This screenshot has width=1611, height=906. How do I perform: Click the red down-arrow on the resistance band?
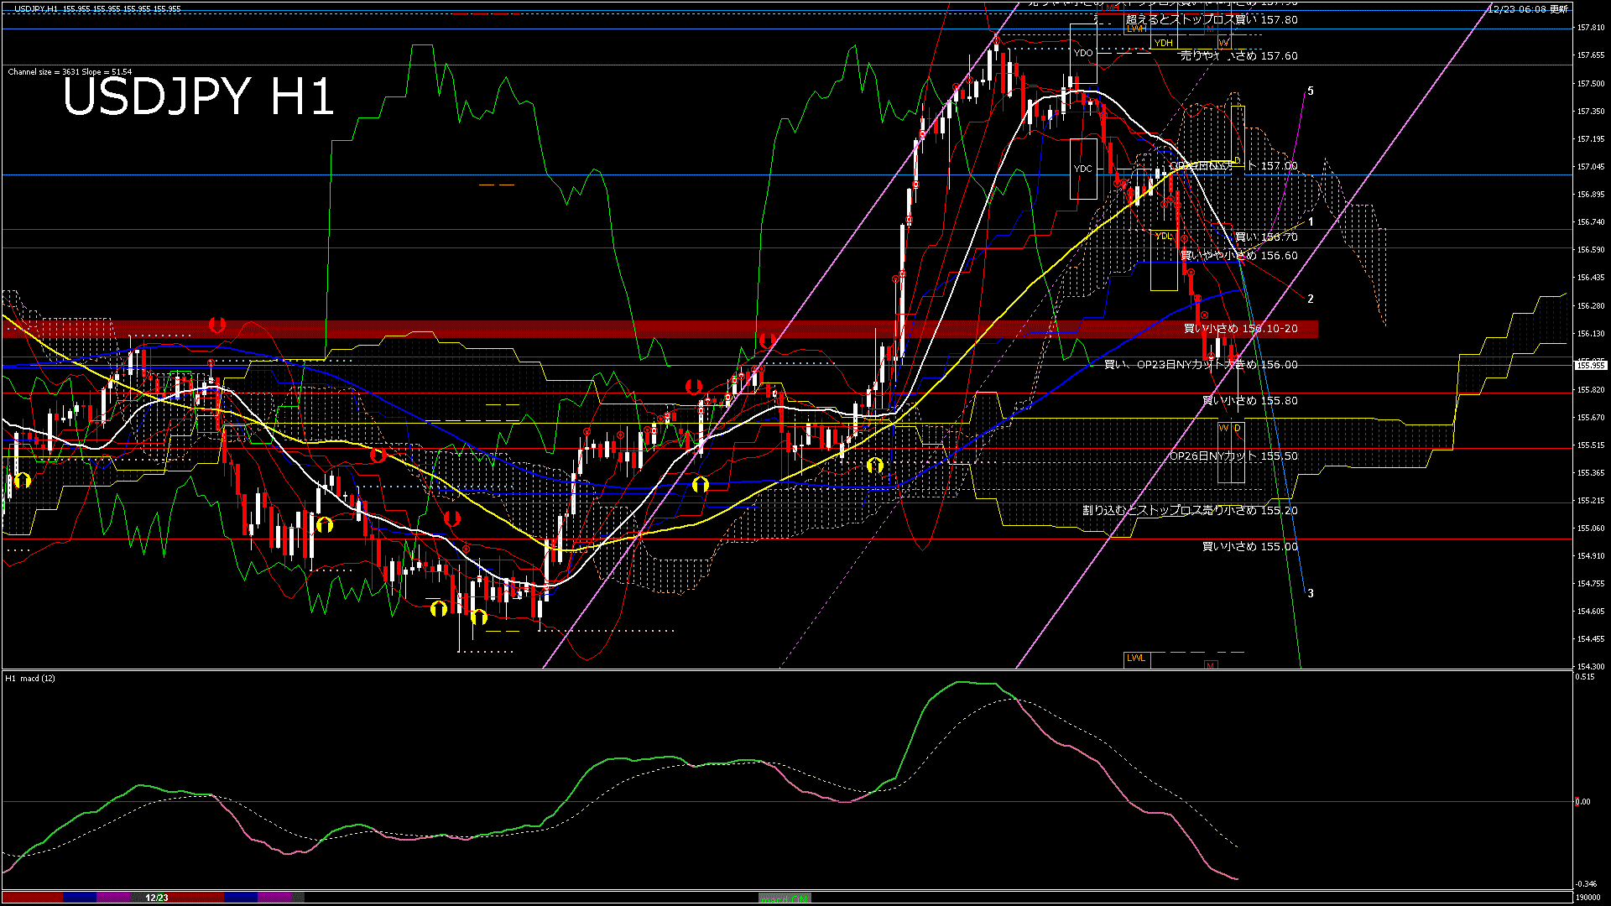217,325
